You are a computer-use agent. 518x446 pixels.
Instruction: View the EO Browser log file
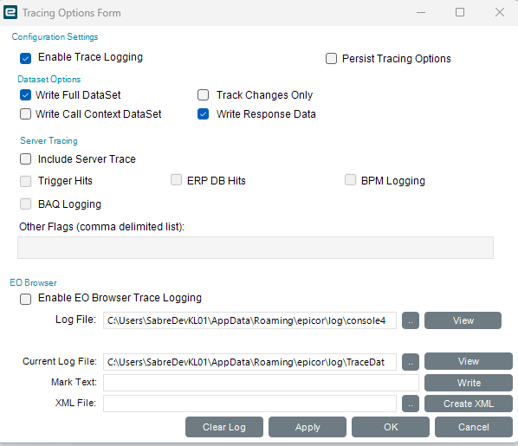(x=463, y=320)
